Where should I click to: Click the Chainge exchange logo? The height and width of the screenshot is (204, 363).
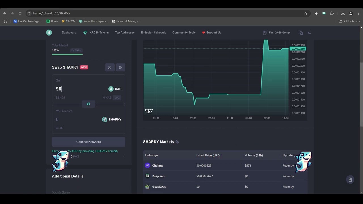coord(147,165)
